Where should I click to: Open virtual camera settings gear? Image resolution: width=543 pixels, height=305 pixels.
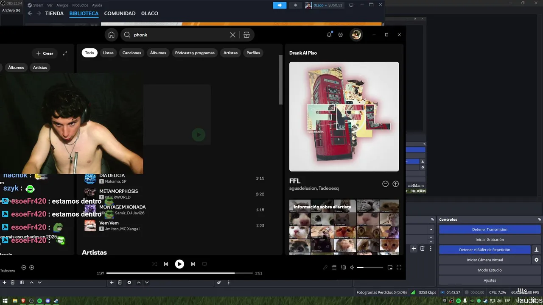click(536, 260)
